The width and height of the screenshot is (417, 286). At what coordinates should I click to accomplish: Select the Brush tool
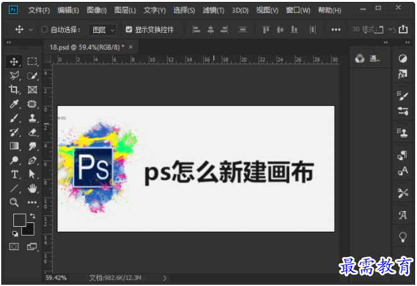coord(14,118)
